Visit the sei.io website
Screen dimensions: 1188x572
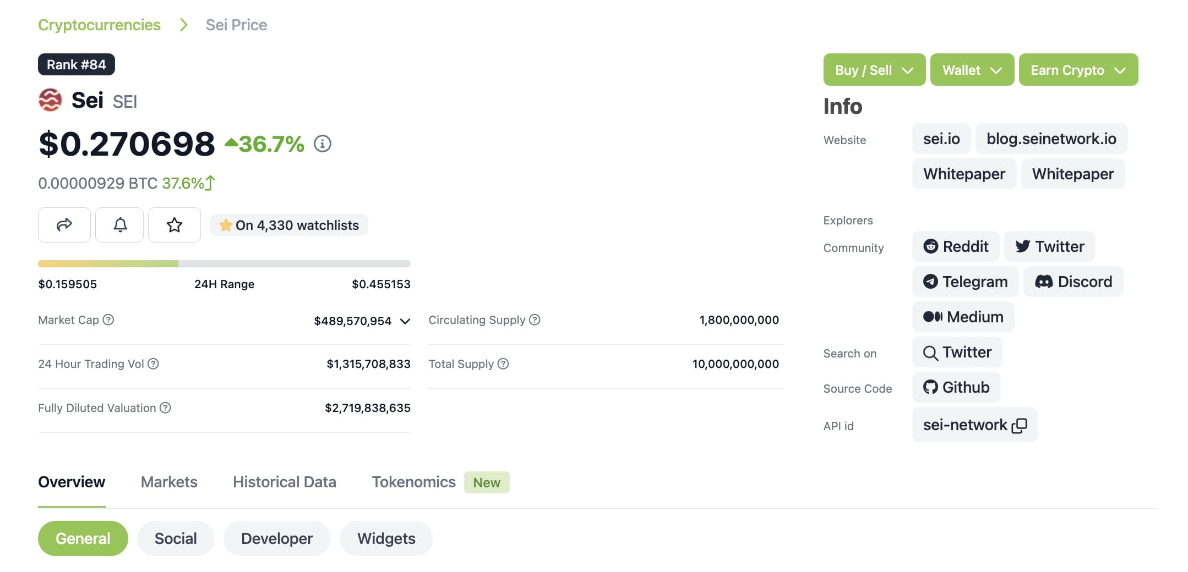point(941,139)
